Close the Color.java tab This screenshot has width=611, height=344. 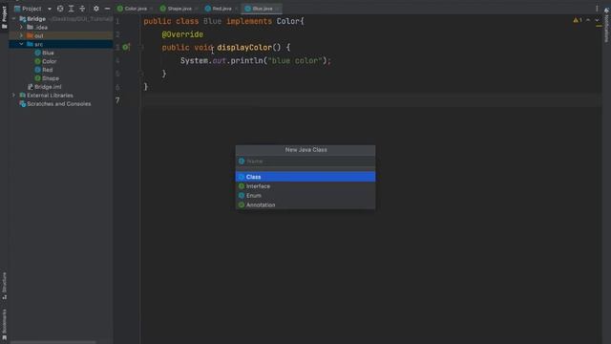pos(152,9)
